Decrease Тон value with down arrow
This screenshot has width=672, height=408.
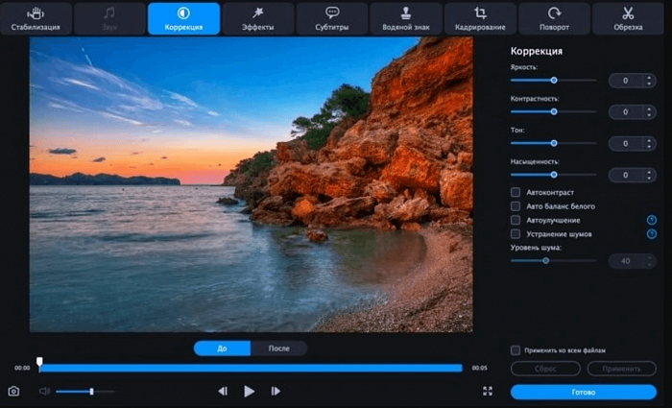pyautogui.click(x=649, y=146)
